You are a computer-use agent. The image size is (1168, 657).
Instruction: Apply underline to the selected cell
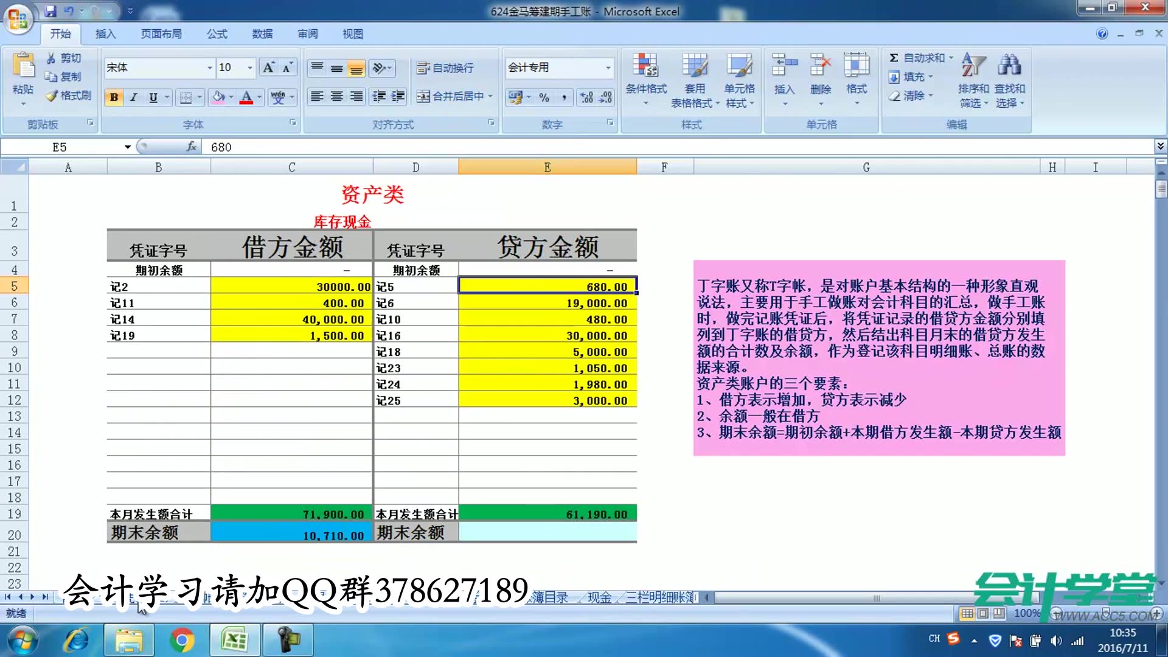pos(153,97)
